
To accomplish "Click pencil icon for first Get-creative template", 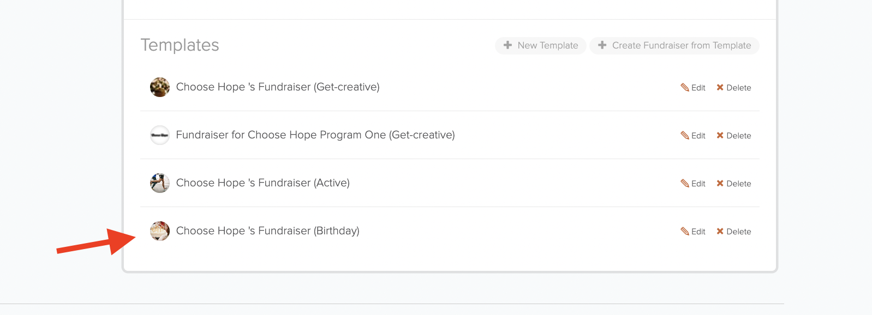I will (685, 87).
